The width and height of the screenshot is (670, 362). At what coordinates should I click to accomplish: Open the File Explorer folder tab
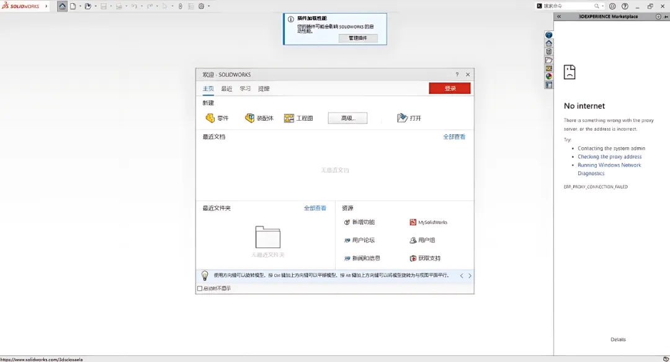pos(548,60)
